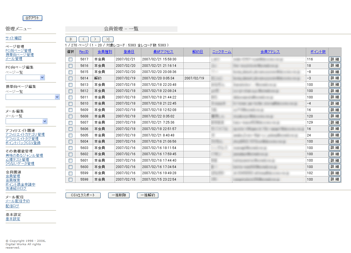Select the checkbox for RecID 5598
This screenshot has width=351, height=253.
pyautogui.click(x=70, y=179)
